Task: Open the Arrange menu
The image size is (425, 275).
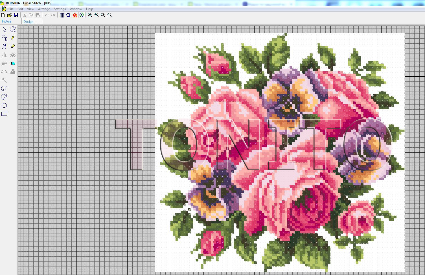Action: click(44, 9)
